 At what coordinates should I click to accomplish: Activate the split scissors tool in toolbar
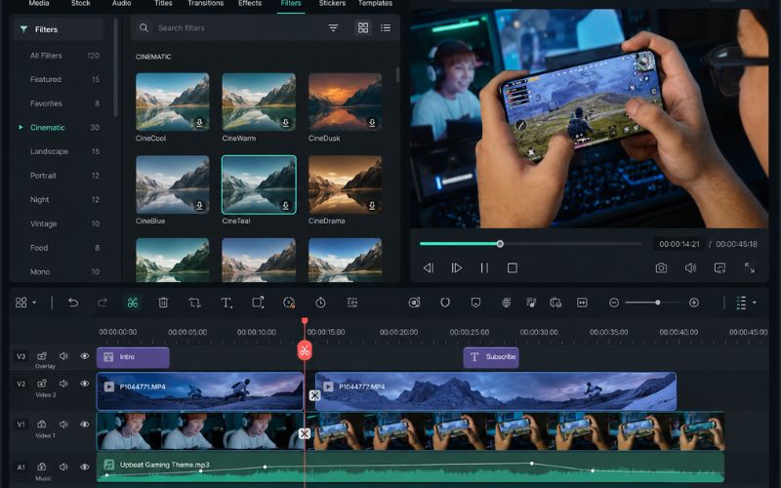tap(133, 303)
